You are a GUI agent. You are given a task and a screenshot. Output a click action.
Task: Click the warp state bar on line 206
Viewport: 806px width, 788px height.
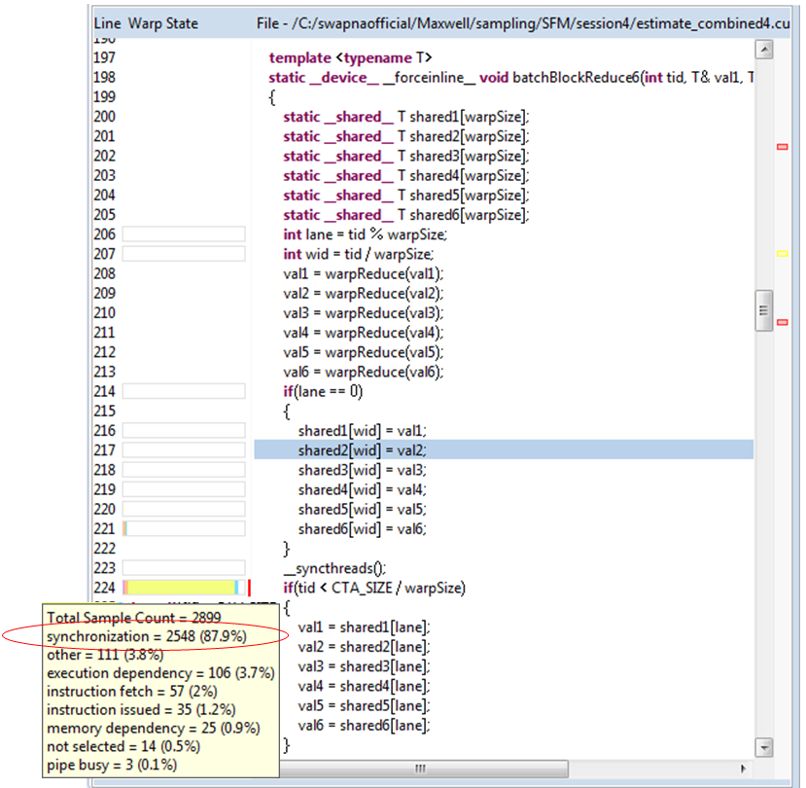(x=184, y=234)
